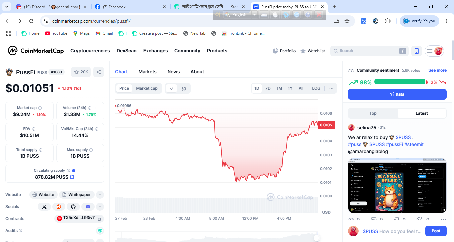
Task: Switch to the Top posts tab
Action: pyautogui.click(x=373, y=113)
